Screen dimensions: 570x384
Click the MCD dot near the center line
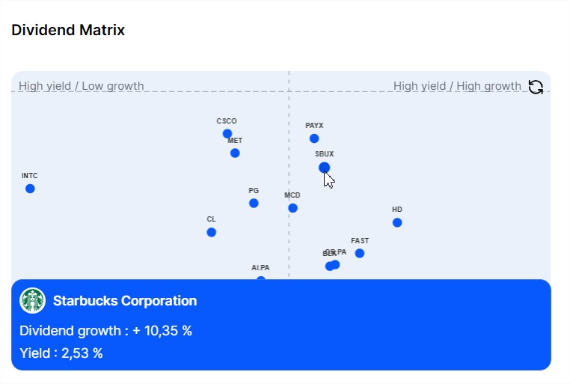[292, 208]
